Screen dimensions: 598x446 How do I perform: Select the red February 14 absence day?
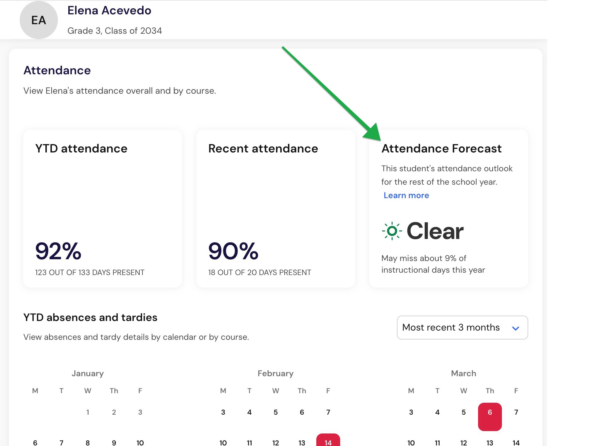pos(328,440)
